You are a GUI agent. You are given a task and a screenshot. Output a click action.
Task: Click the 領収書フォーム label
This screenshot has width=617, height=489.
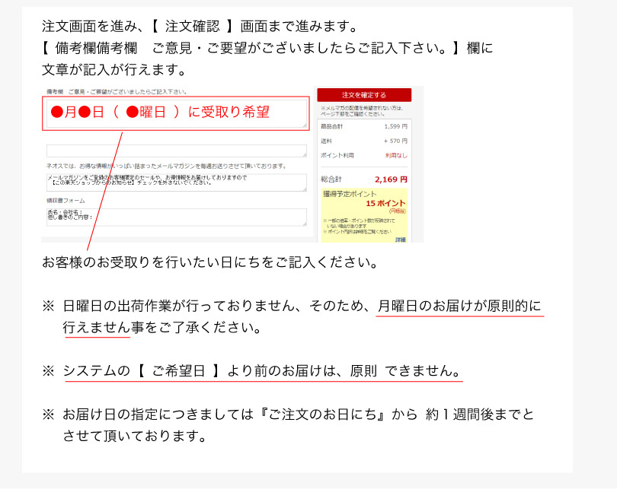[x=66, y=201]
